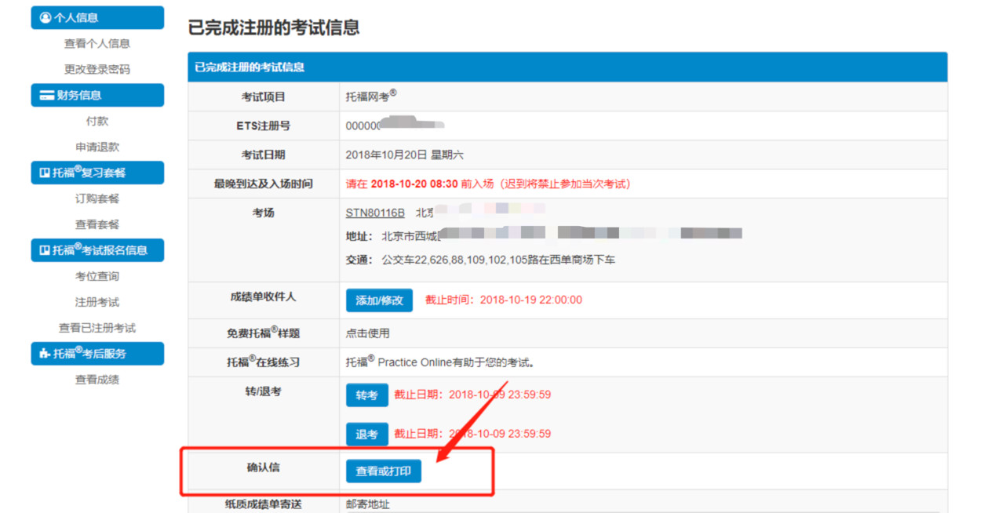Click the 个人信息 section header
The height and width of the screenshot is (513, 984).
(x=97, y=17)
